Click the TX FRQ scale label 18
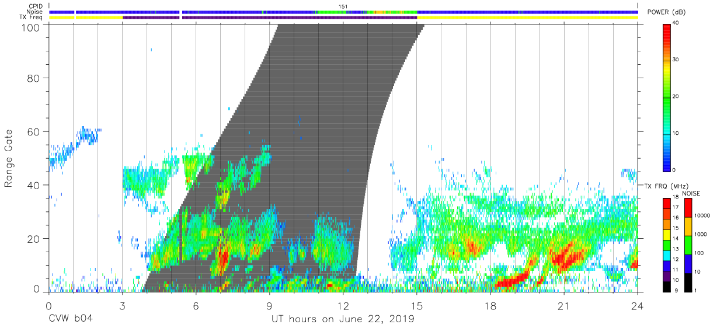This screenshot has height=331, width=717. [x=676, y=197]
